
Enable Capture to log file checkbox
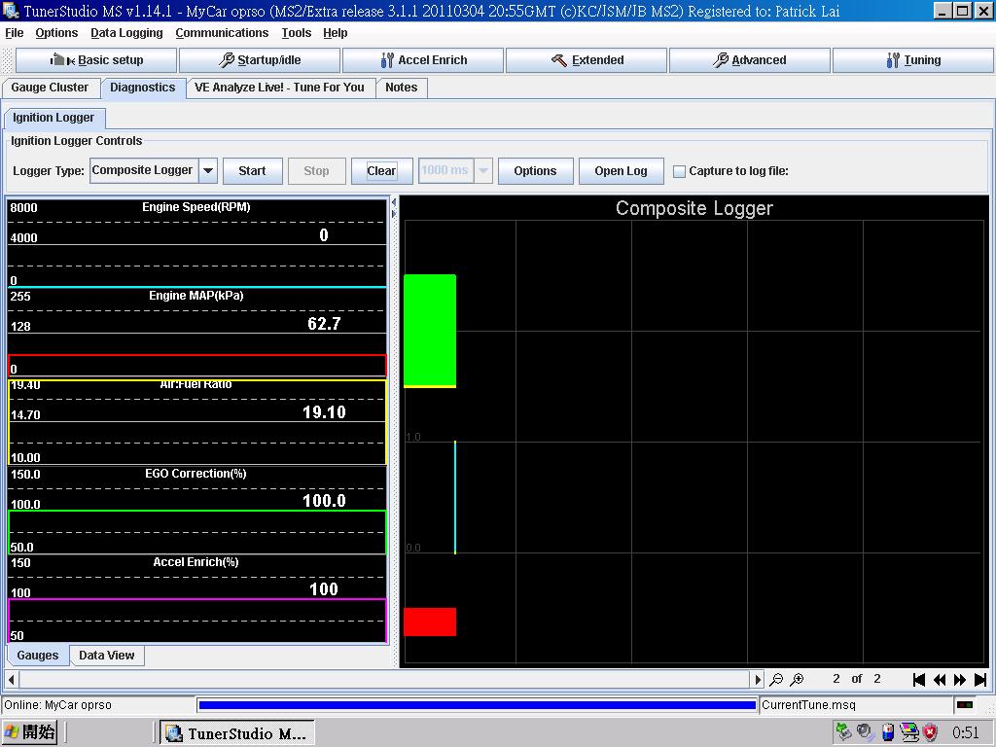click(x=679, y=171)
